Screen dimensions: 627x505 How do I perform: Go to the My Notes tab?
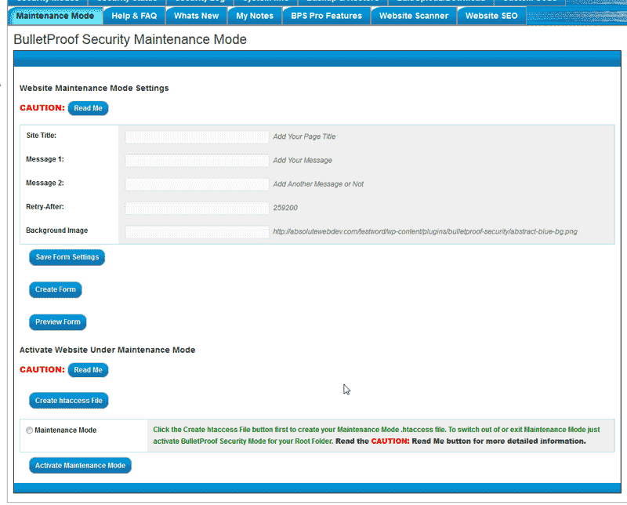click(255, 16)
